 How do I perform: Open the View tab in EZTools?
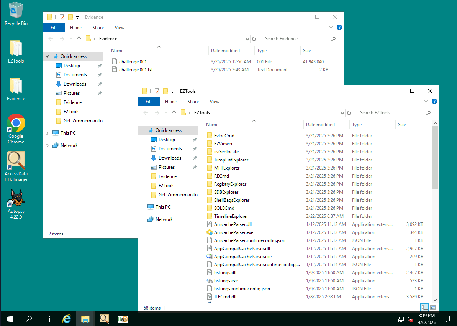(215, 102)
